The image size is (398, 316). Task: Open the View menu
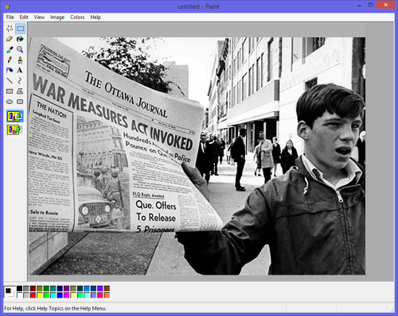39,17
